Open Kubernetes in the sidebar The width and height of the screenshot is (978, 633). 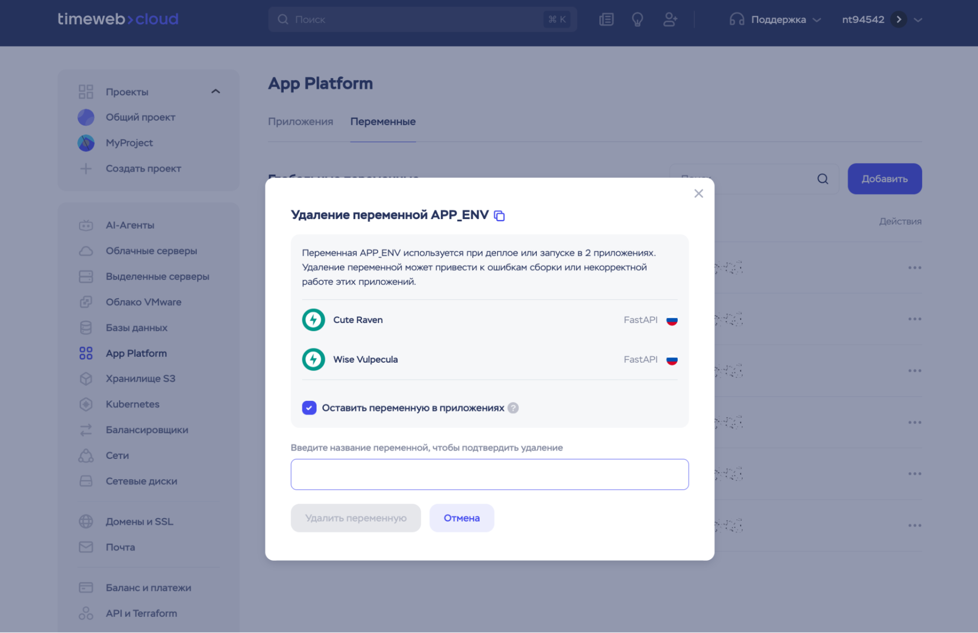132,404
